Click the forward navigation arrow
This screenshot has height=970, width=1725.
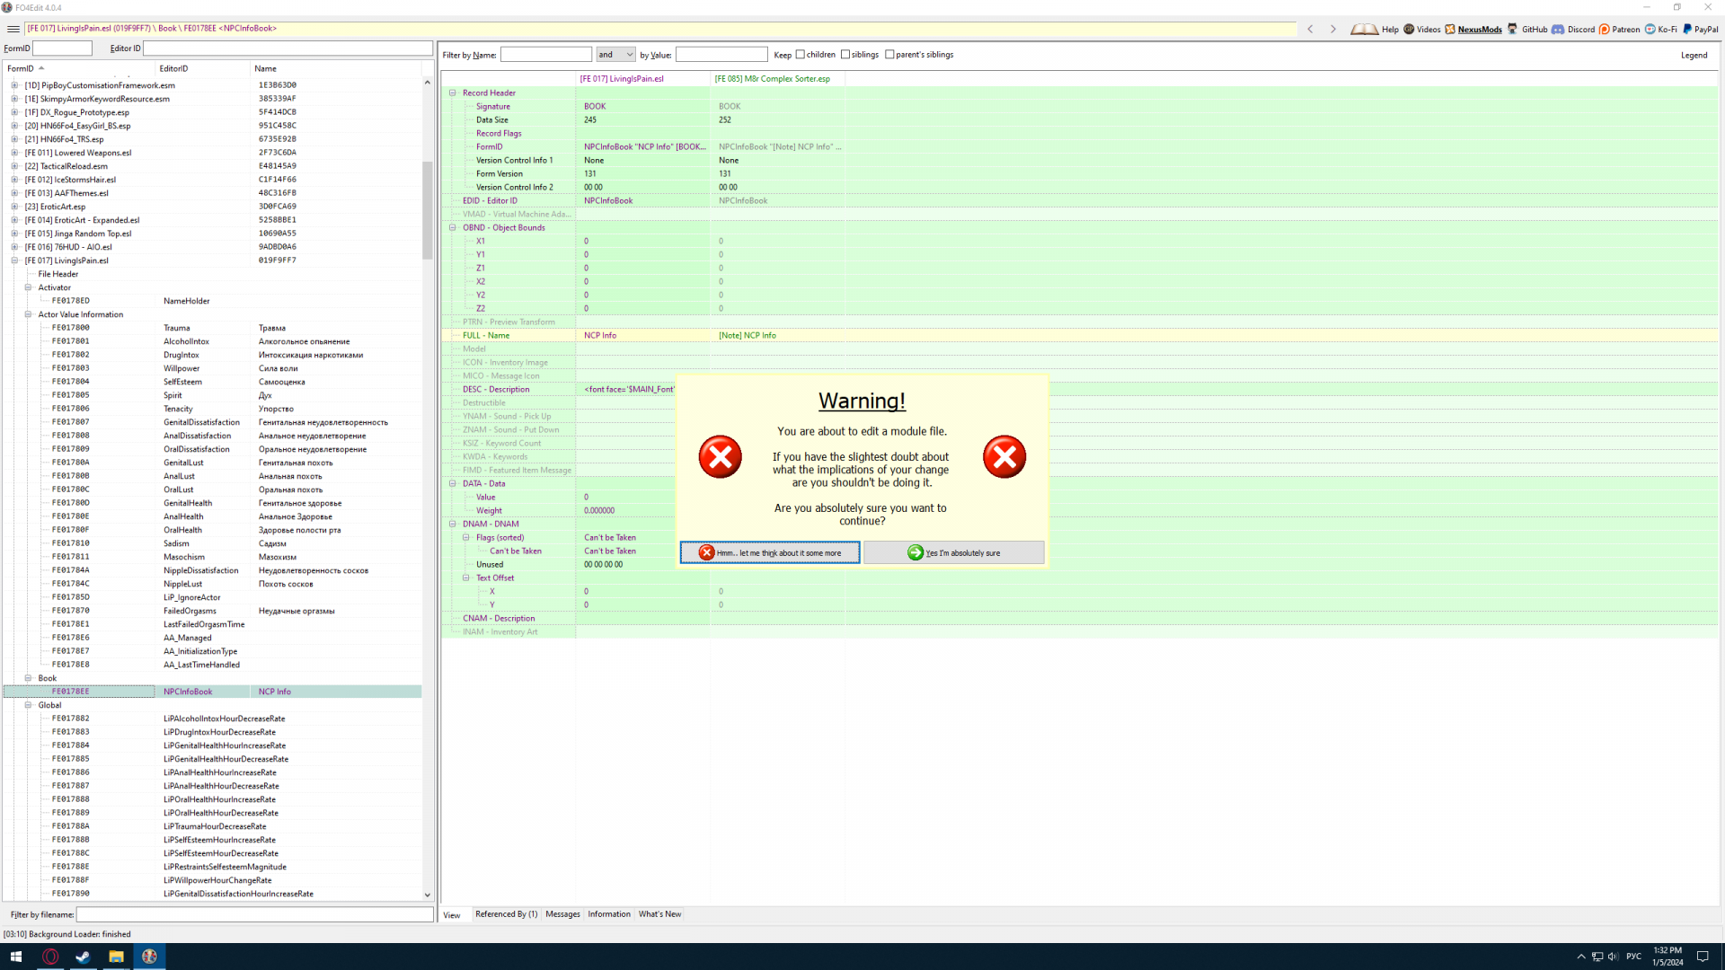click(1333, 29)
